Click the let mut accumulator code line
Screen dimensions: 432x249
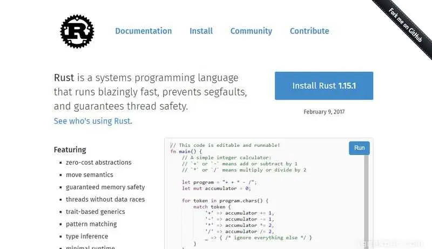[217, 189]
